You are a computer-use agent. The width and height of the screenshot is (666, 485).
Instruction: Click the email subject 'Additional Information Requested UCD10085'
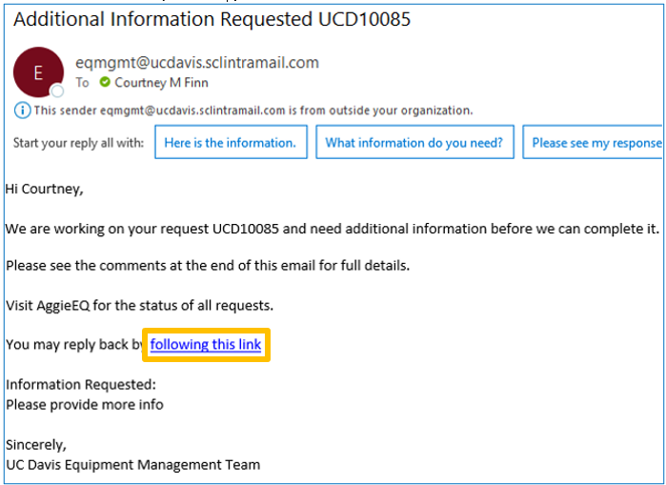[x=212, y=19]
